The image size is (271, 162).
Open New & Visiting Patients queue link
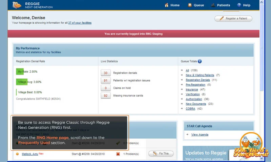pyautogui.click(x=200, y=75)
